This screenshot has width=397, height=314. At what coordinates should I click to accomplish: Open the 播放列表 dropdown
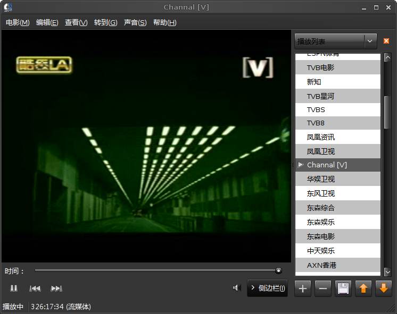[336, 41]
